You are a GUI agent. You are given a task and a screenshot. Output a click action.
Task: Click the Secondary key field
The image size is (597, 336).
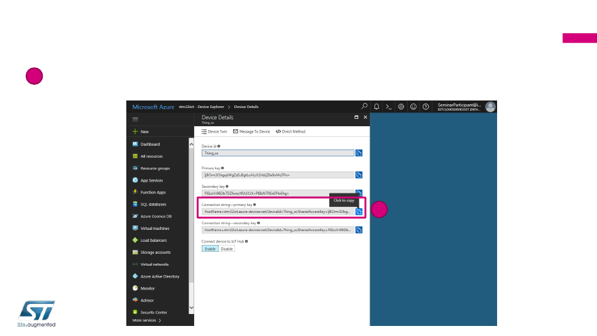278,193
